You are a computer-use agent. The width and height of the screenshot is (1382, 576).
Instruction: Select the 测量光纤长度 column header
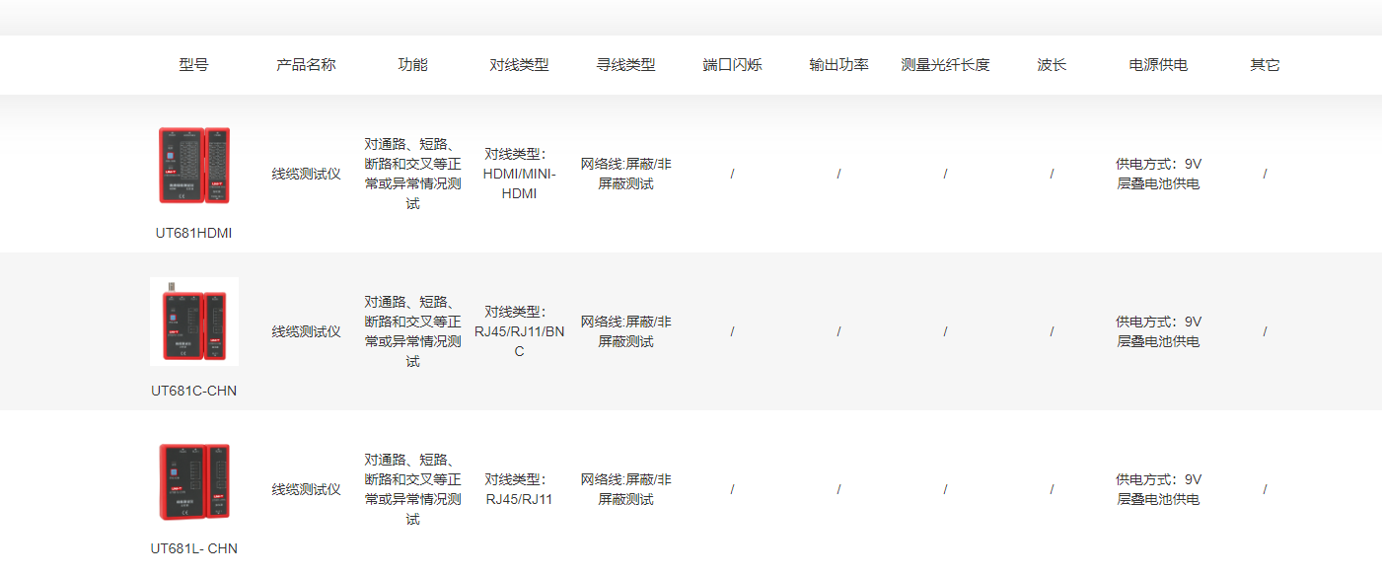945,65
